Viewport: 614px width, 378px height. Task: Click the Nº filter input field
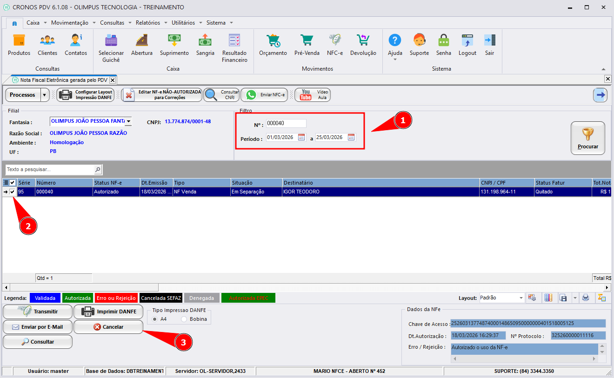[286, 124]
